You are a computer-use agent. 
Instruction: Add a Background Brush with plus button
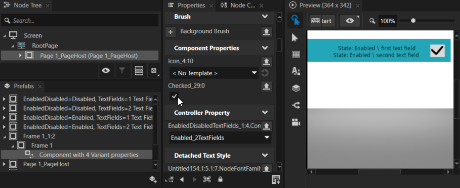(171, 32)
